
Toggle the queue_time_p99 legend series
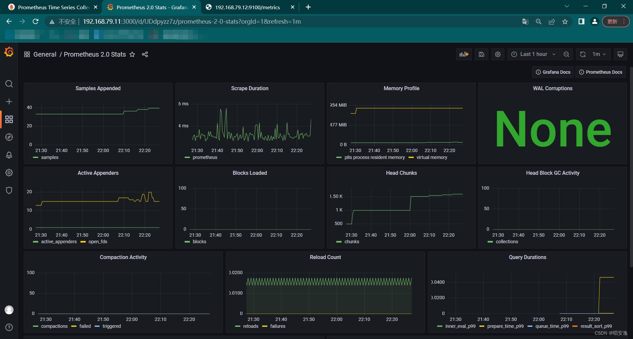pyautogui.click(x=552, y=326)
